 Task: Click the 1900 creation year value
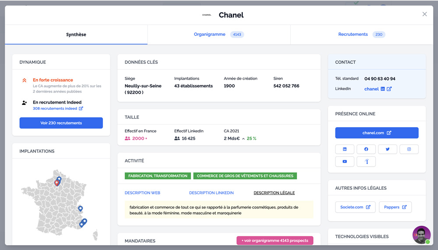230,86
